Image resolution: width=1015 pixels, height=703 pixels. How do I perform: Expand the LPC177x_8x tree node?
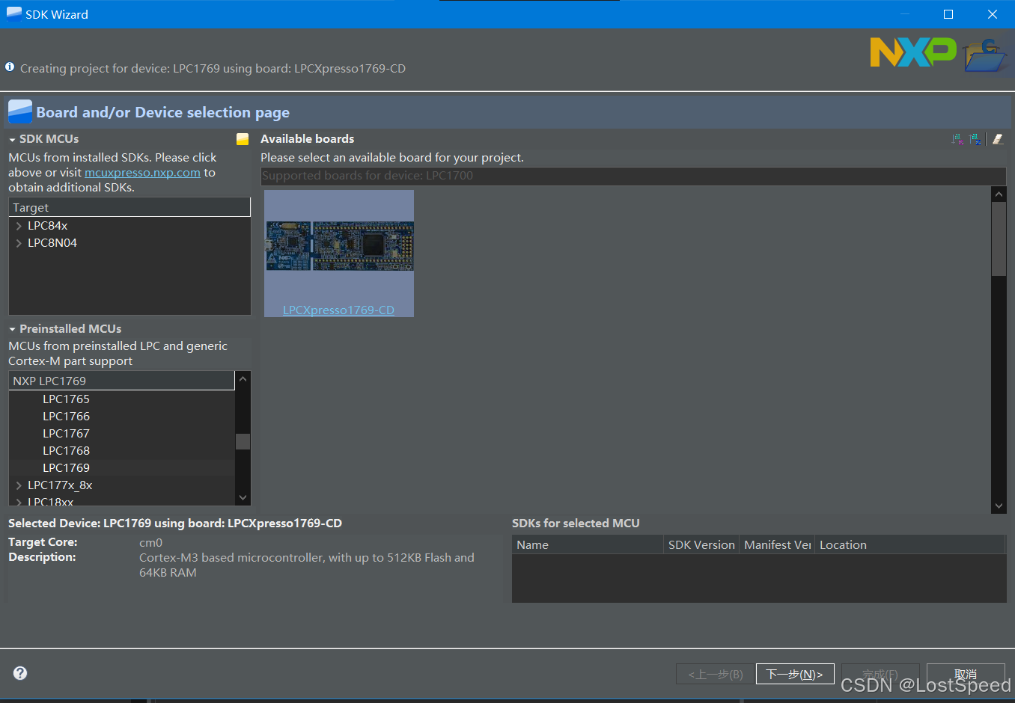(19, 485)
